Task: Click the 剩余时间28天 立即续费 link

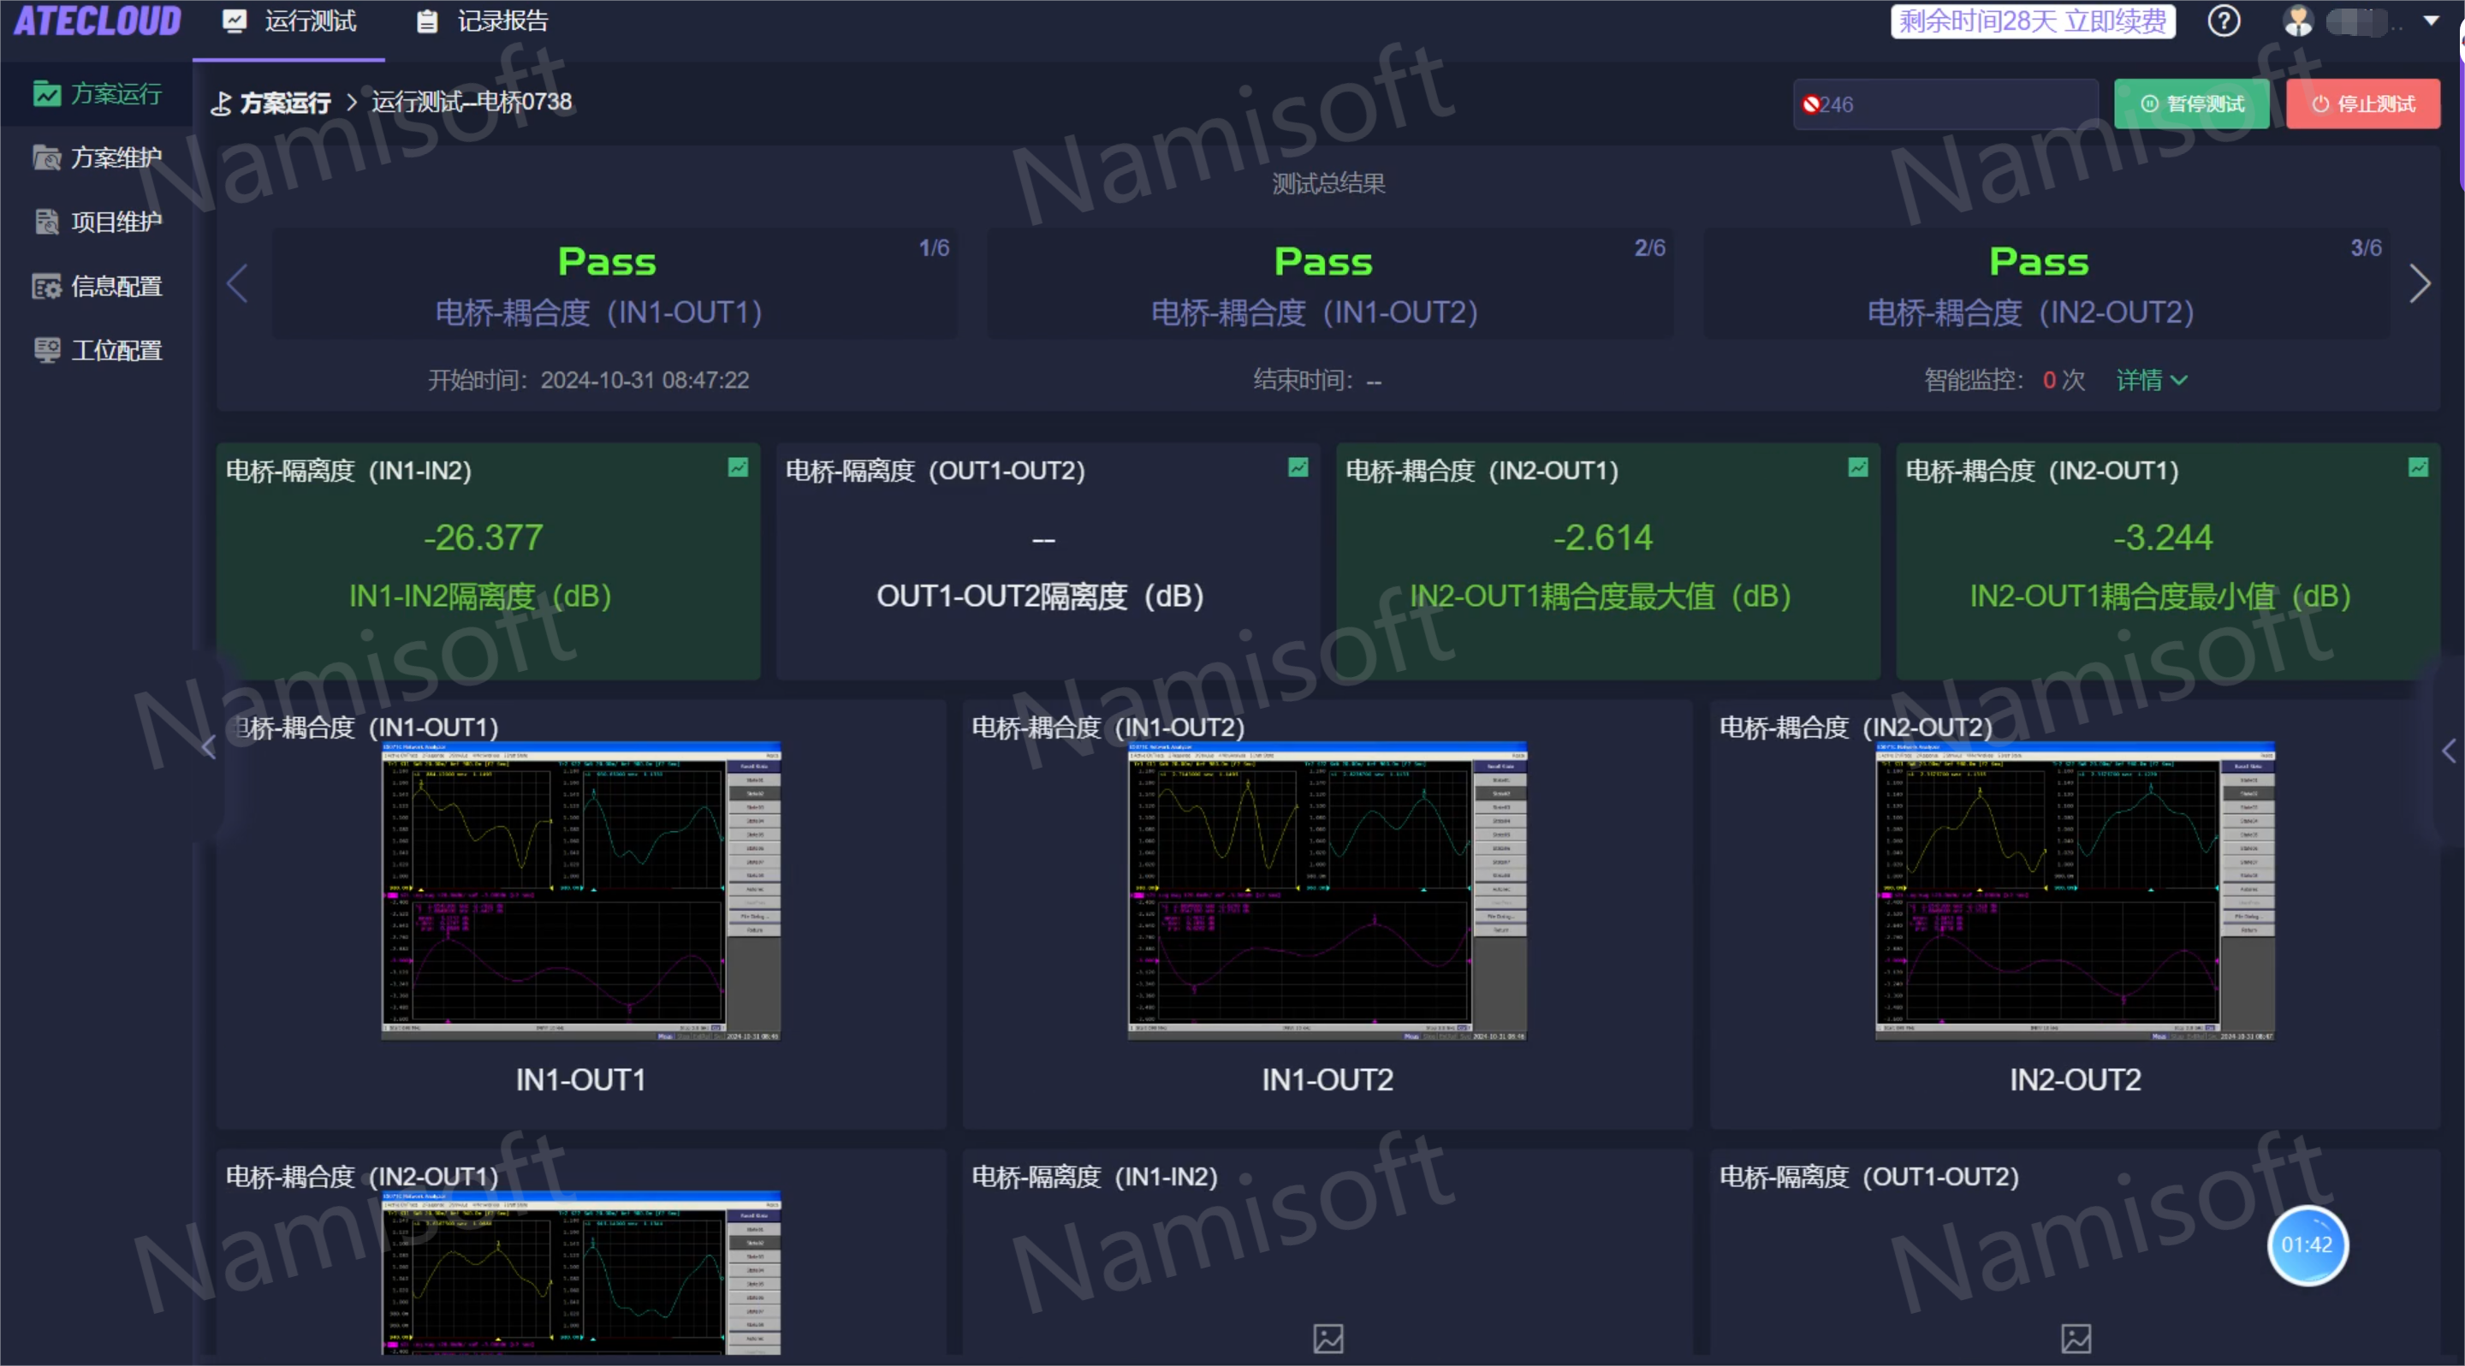Action: click(2033, 21)
